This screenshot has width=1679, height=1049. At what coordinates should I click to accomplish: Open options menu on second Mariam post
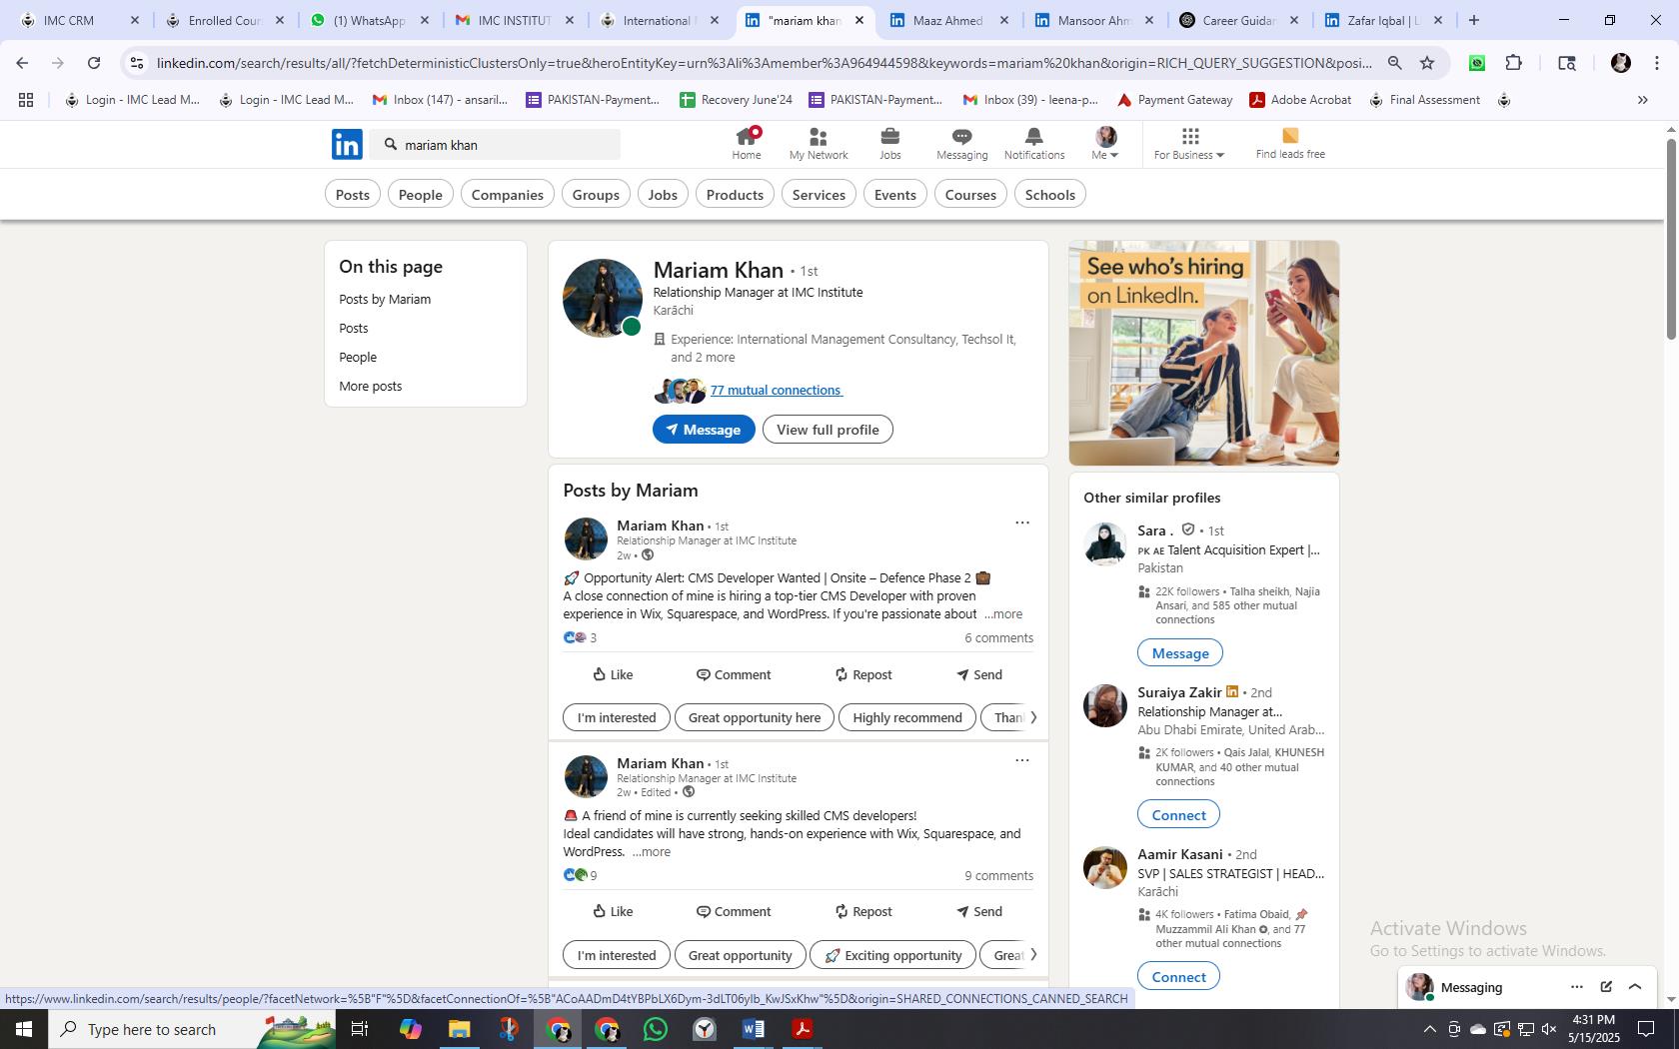click(x=1021, y=760)
